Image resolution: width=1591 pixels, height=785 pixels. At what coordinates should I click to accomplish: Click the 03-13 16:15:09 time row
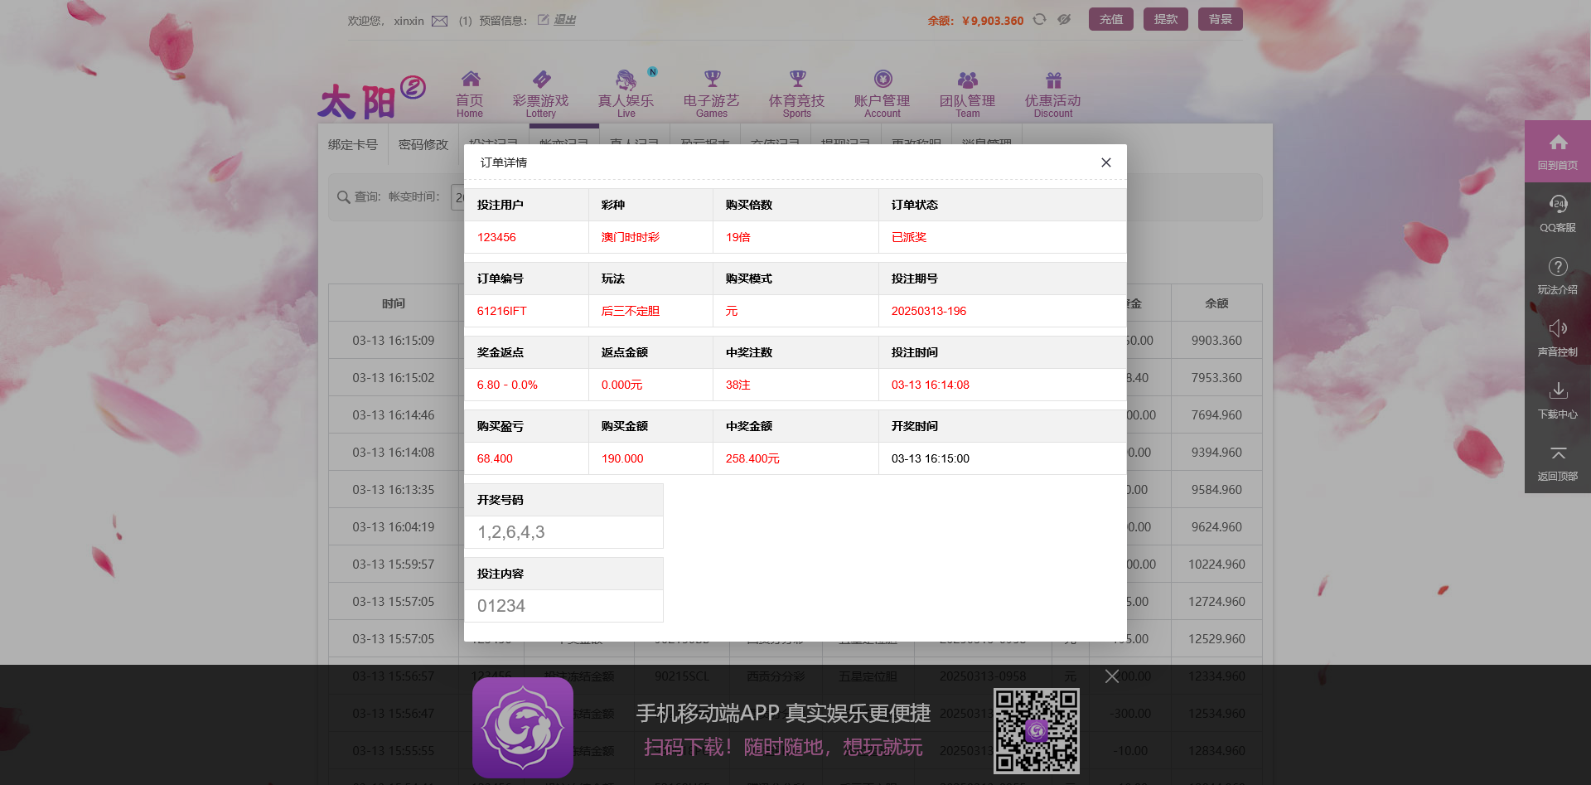[394, 340]
